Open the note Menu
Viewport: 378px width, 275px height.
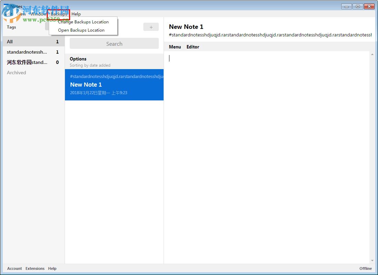(x=175, y=47)
